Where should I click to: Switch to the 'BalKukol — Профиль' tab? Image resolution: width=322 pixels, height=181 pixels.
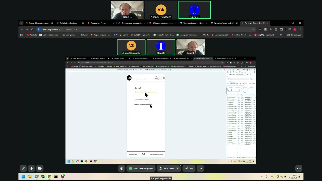coord(68,23)
